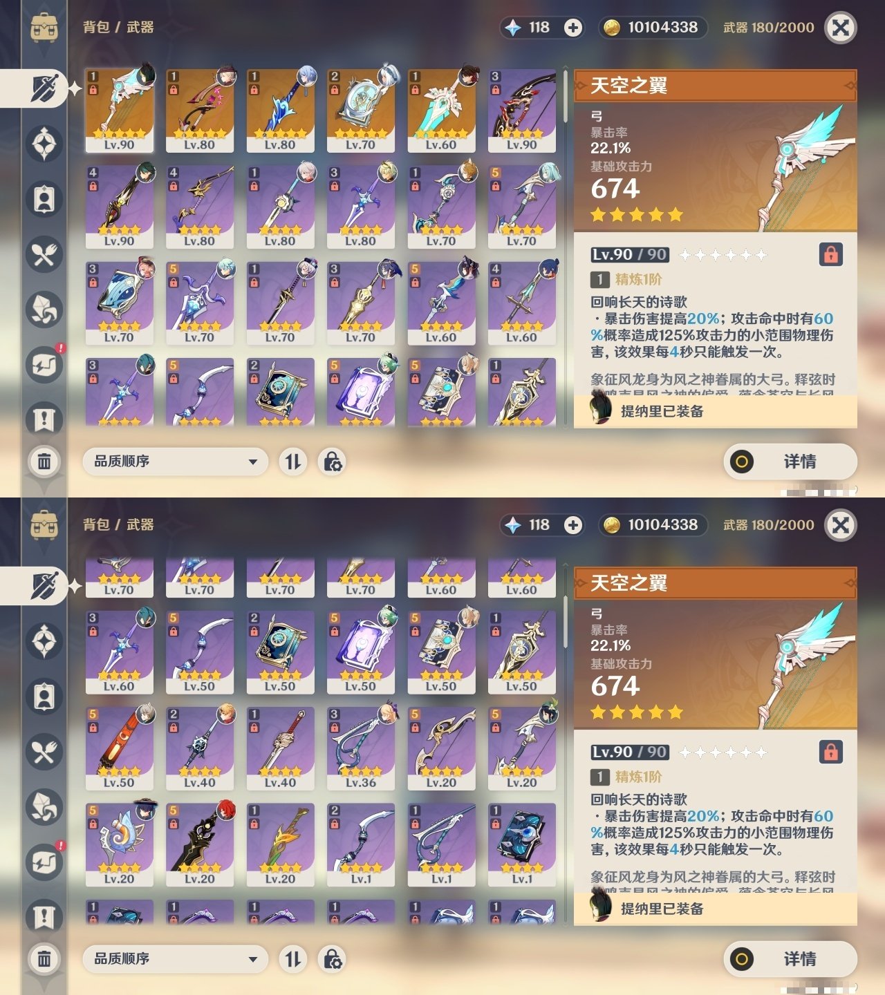Open the materials tab in upper sidebar

44,310
